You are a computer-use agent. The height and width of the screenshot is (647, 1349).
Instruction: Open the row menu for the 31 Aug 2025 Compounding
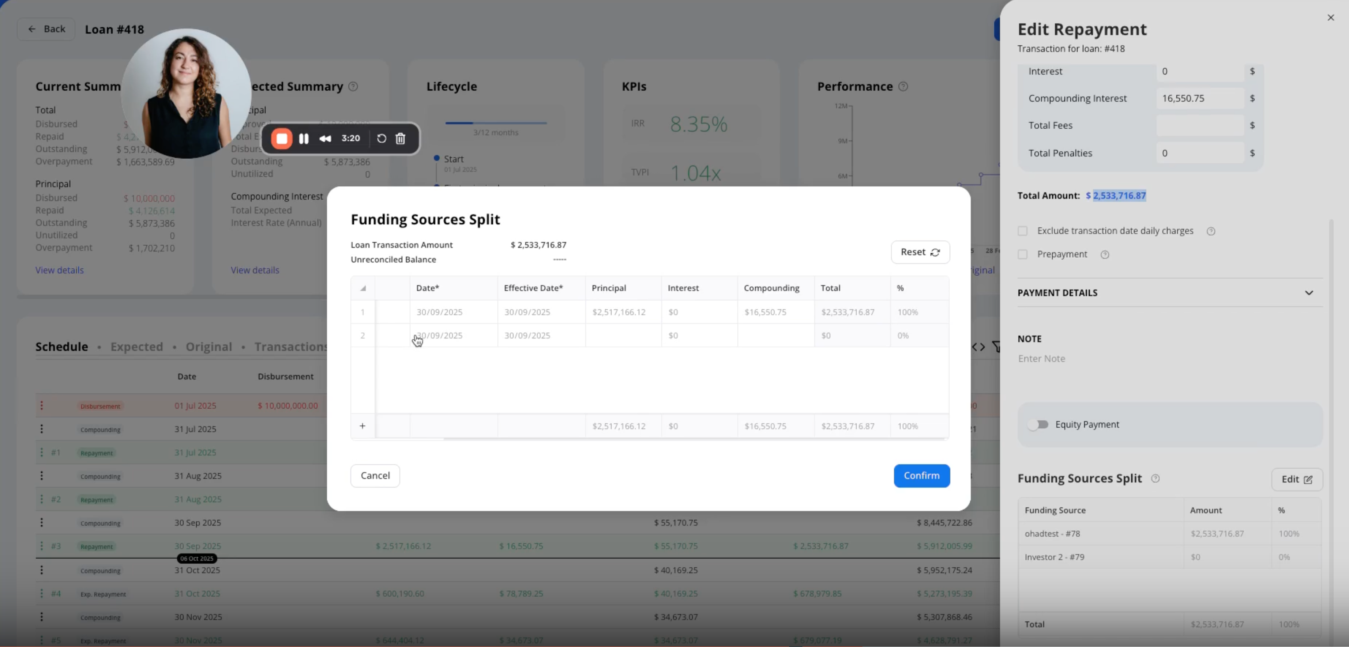pos(42,476)
